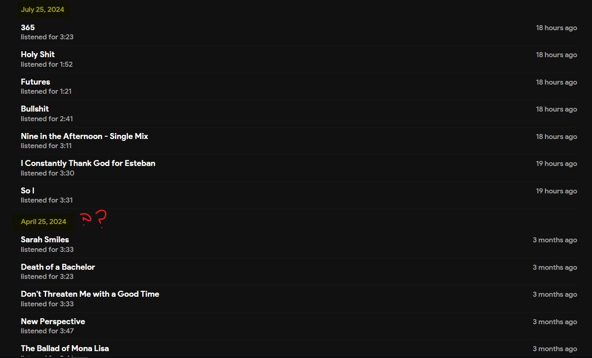Click the So I song title
This screenshot has height=358, width=592.
pos(28,191)
